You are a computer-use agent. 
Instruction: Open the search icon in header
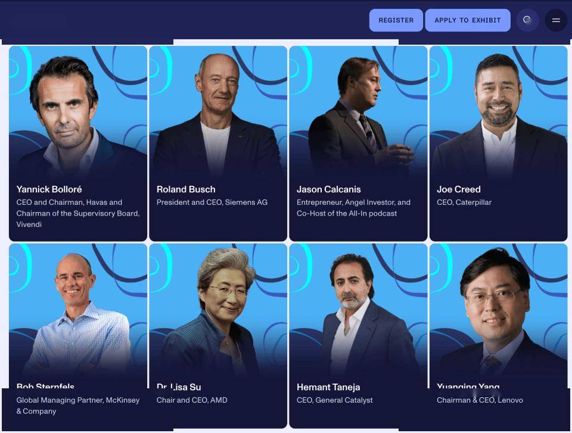pyautogui.click(x=527, y=20)
